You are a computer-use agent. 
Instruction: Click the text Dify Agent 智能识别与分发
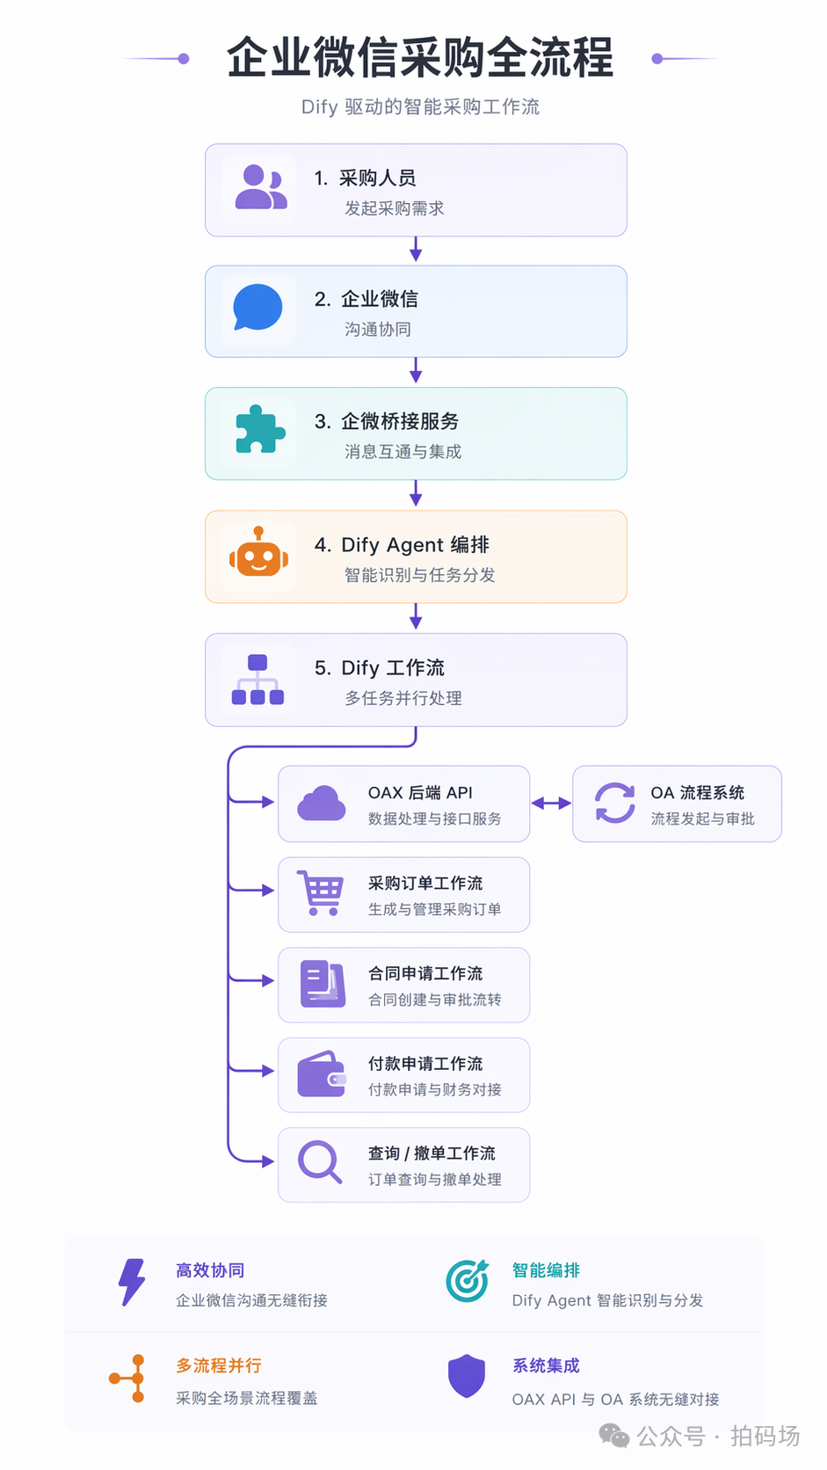[x=608, y=1299]
